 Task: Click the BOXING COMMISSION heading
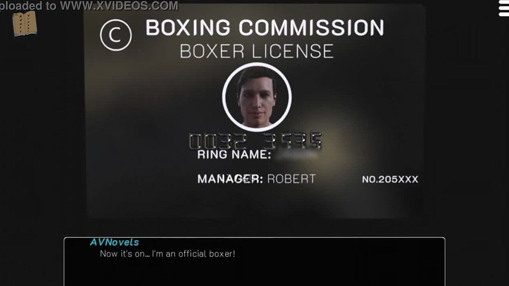(264, 28)
